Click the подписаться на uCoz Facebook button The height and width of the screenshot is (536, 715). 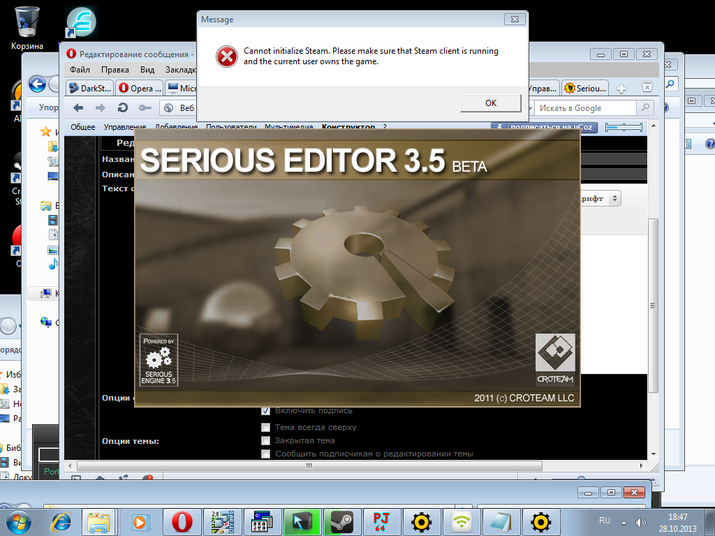click(x=544, y=127)
